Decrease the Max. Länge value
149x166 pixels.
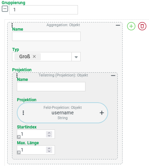point(49,151)
